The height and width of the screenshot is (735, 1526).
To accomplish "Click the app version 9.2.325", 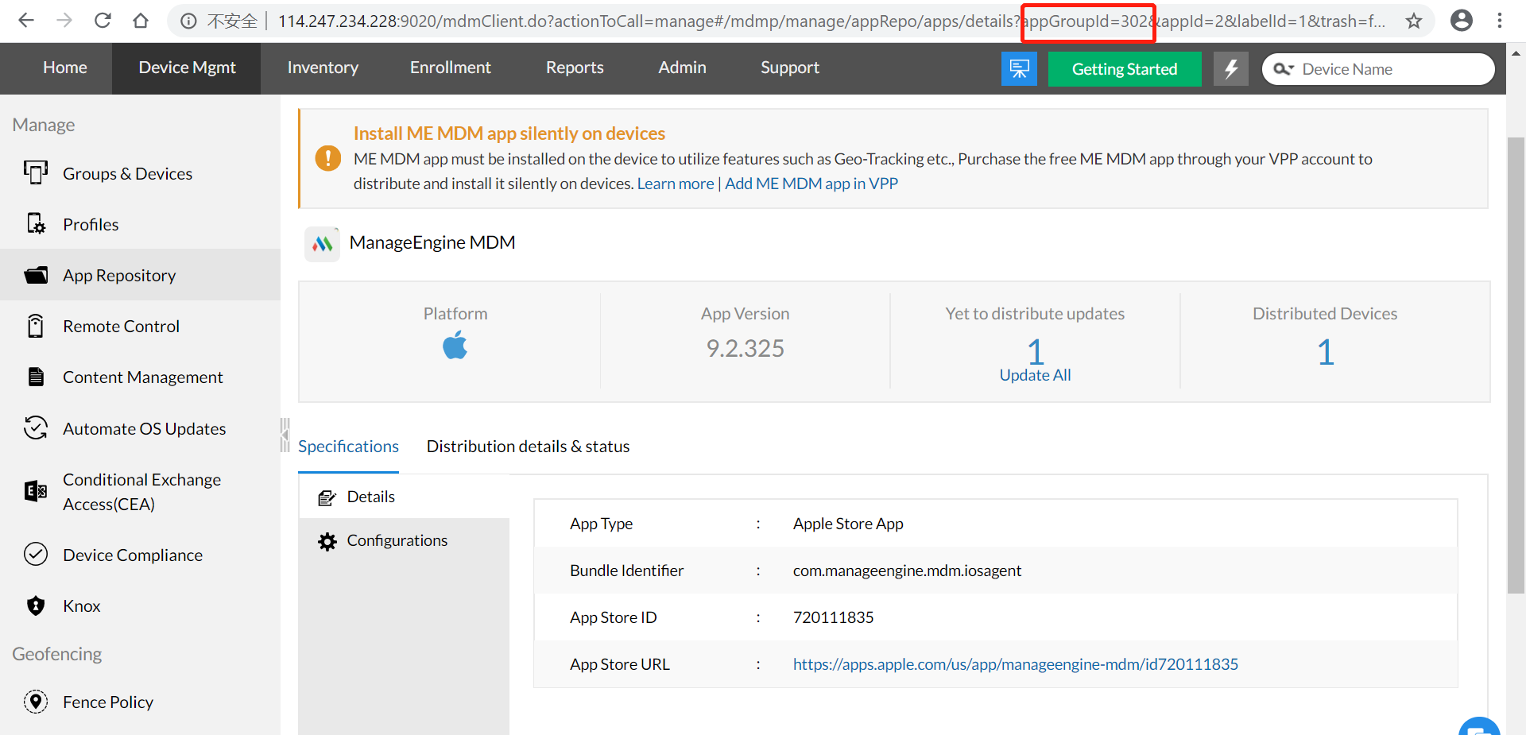I will tap(745, 348).
